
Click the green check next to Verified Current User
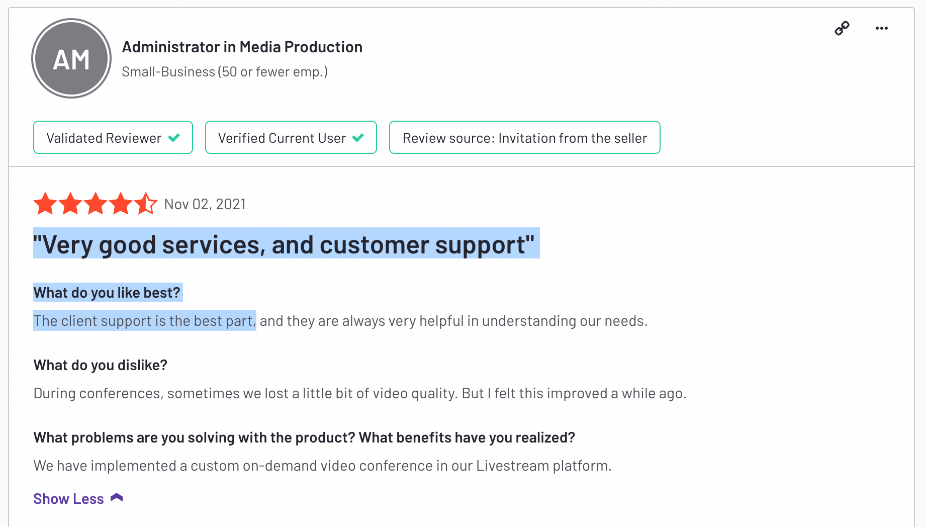358,138
